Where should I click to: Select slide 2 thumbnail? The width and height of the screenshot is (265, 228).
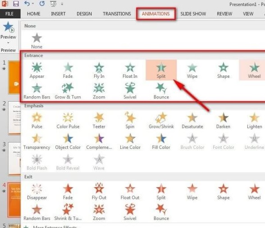point(14,118)
